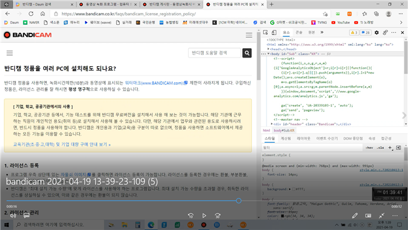The width and height of the screenshot is (408, 230).
Task: Open the mini view or cast icon in player
Action: pyautogui.click(x=368, y=216)
